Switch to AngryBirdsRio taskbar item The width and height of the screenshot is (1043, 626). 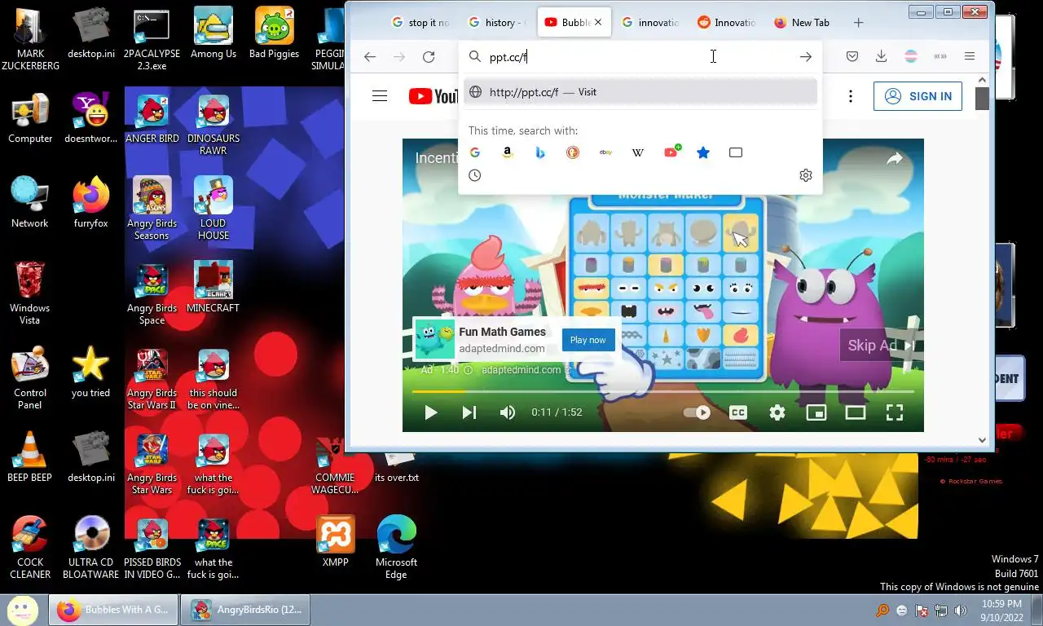245,610
